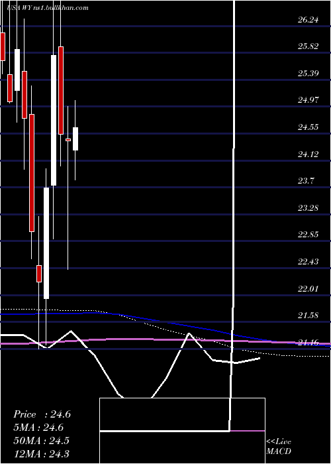Image resolution: width=331 pixels, height=464 pixels.
Task: Click the 25.82 price axis label
Action: 308,46
